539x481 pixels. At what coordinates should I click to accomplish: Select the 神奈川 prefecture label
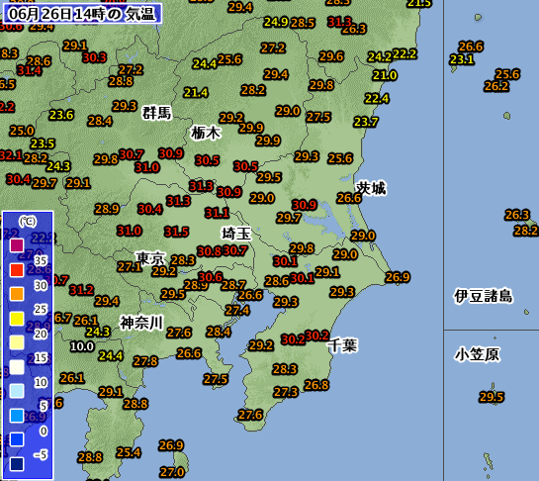[141, 323]
